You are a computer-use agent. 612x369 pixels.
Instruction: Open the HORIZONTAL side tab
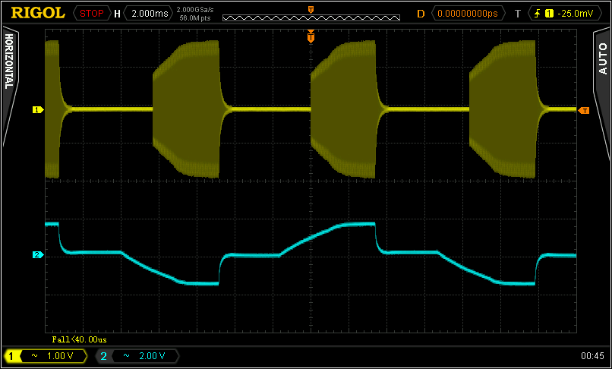(x=8, y=61)
